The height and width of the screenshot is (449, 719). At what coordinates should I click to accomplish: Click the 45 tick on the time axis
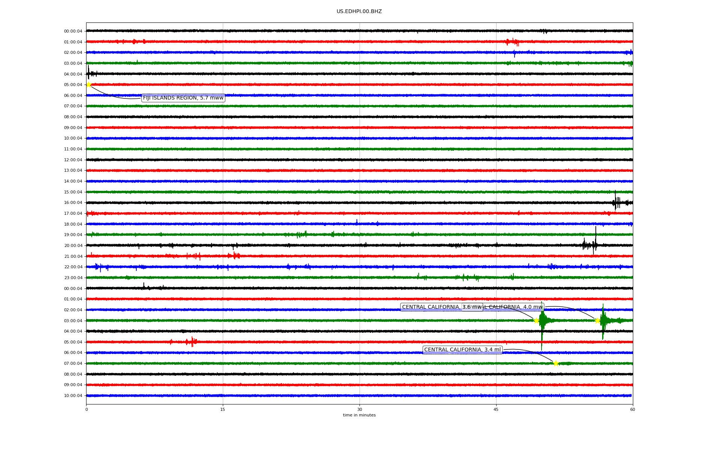coord(496,409)
